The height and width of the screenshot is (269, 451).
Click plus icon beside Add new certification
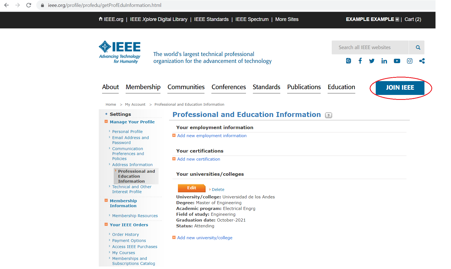(174, 159)
